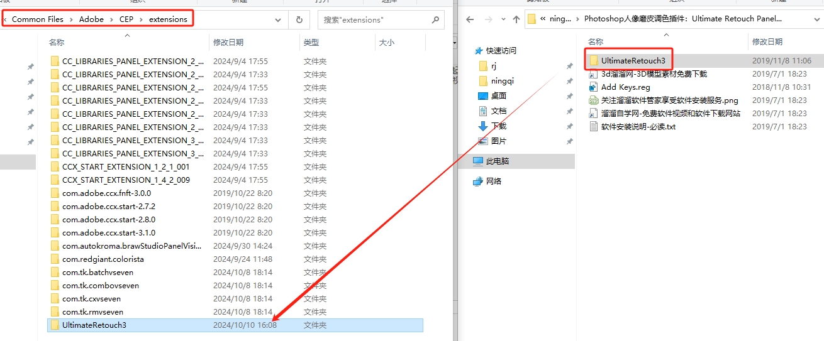Viewport: 824px width, 341px height.
Task: Select the com.tk.combovseven folder name
Action: (101, 285)
